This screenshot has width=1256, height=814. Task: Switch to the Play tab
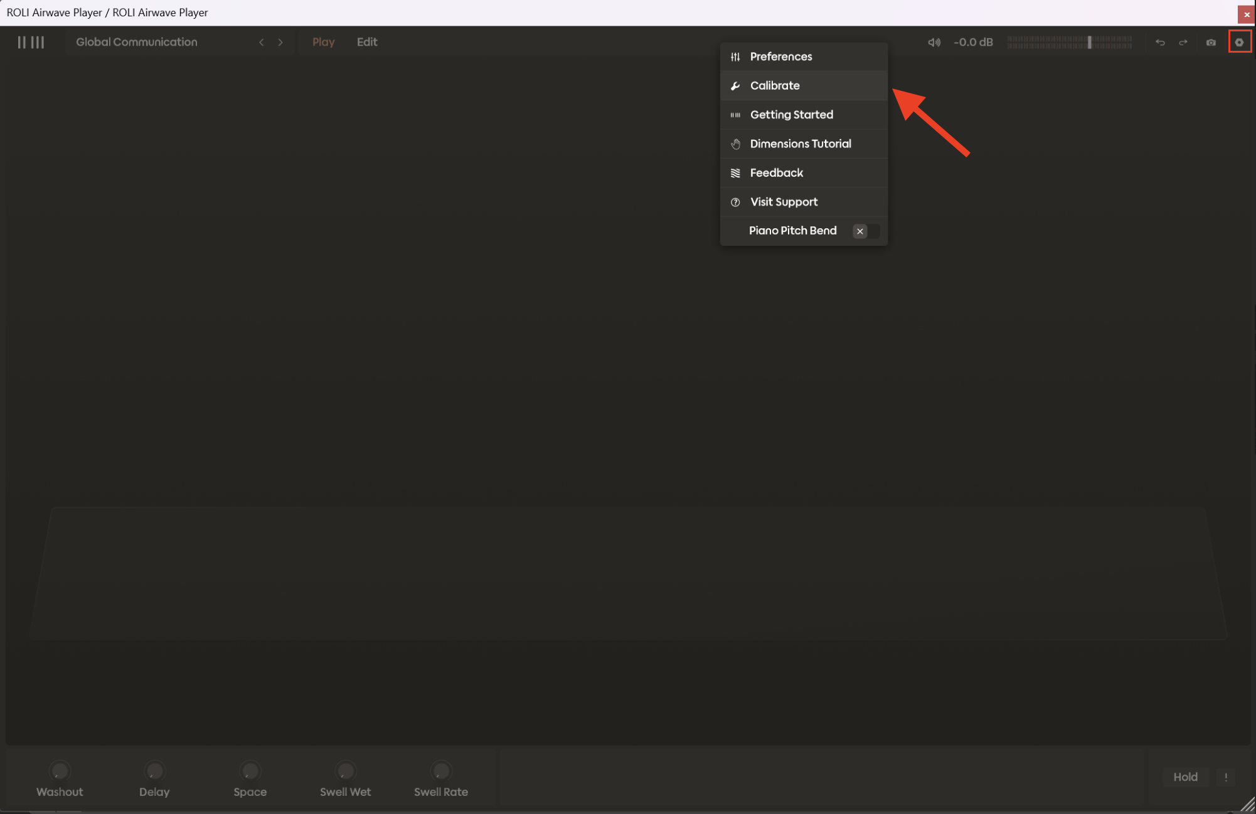click(x=323, y=42)
